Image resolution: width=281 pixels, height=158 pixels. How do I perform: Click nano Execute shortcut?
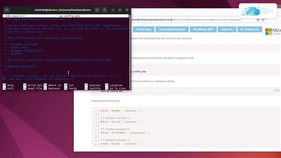click(93, 85)
